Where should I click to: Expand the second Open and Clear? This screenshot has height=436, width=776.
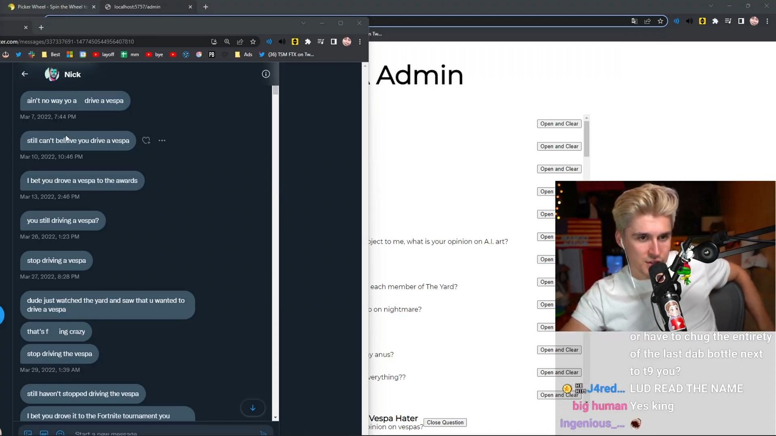tap(559, 146)
